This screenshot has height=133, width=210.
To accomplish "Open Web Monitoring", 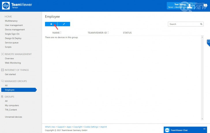I will click(x=13, y=63).
